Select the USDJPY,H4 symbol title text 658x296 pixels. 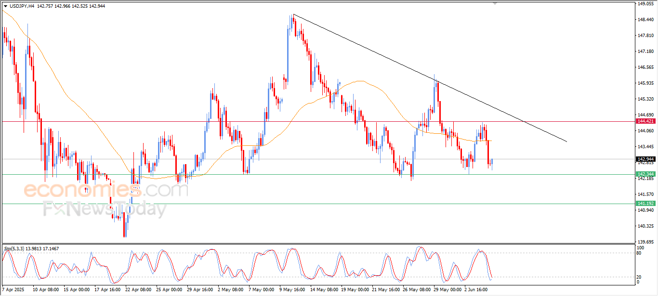click(21, 6)
